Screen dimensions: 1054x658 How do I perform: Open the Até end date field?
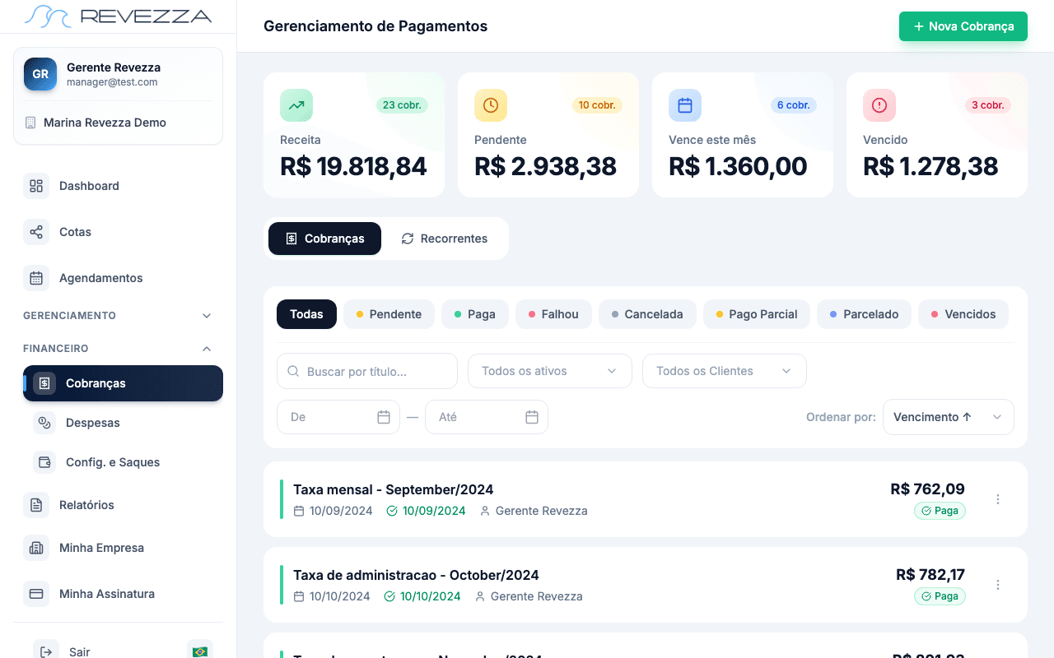pyautogui.click(x=487, y=417)
